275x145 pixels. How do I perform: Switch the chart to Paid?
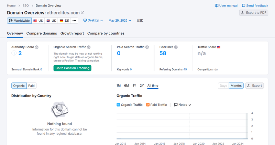31,86
